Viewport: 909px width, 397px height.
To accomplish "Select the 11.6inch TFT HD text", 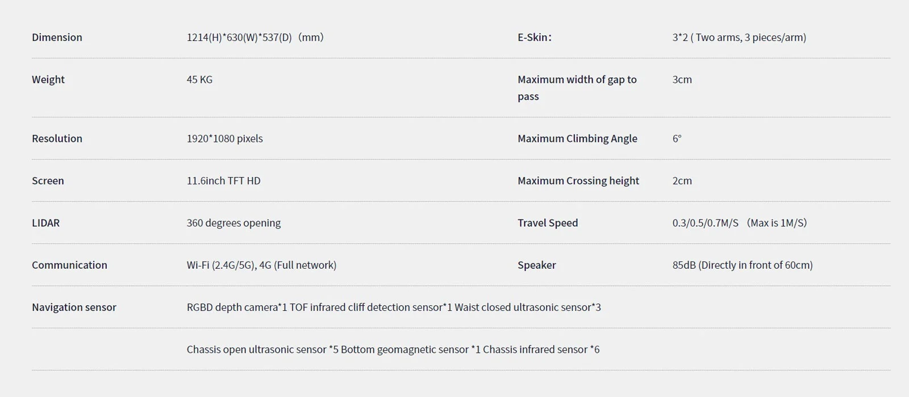I will [223, 181].
